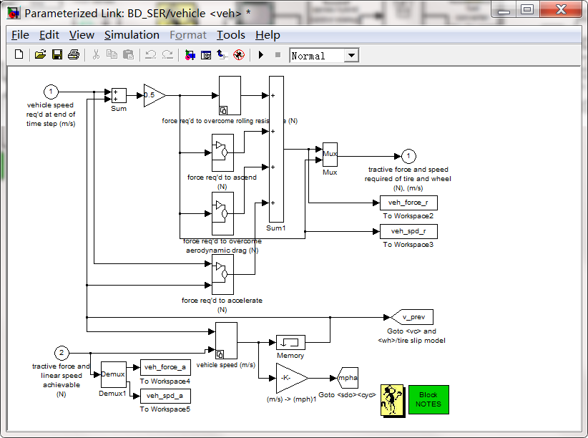This screenshot has height=438, width=588.
Task: Print the diagram with the printer icon
Action: [74, 55]
